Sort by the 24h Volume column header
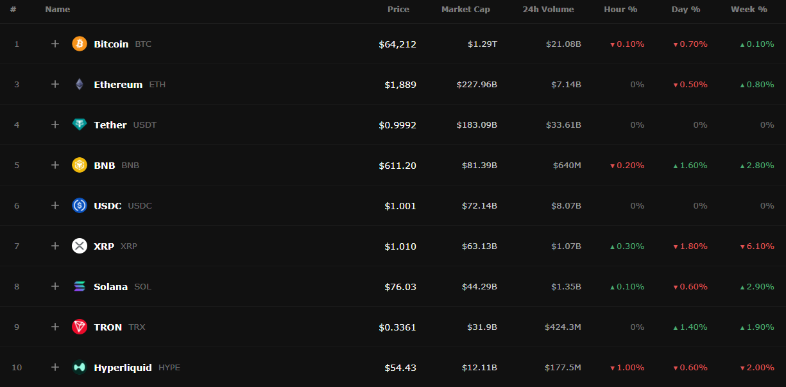This screenshot has height=387, width=786. coord(549,10)
